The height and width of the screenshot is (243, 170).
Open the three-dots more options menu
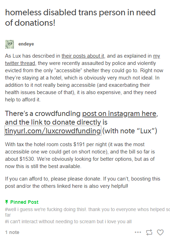click(138, 232)
